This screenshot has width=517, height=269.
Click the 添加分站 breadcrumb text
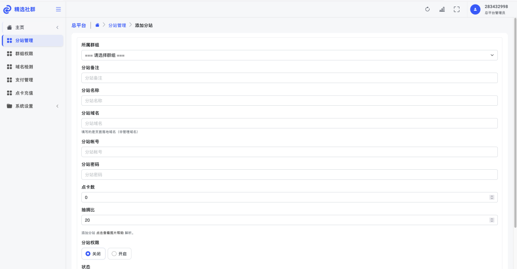tap(144, 25)
